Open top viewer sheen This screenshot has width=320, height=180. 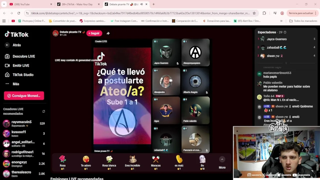(x=286, y=56)
